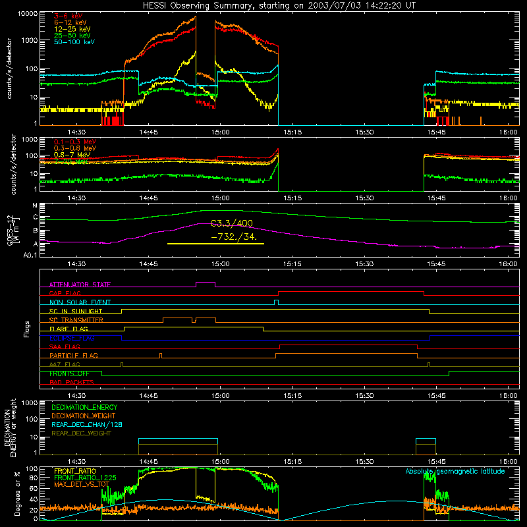Click the 15:00 time tick below Flags panel
The width and height of the screenshot is (527, 527).
[221, 396]
